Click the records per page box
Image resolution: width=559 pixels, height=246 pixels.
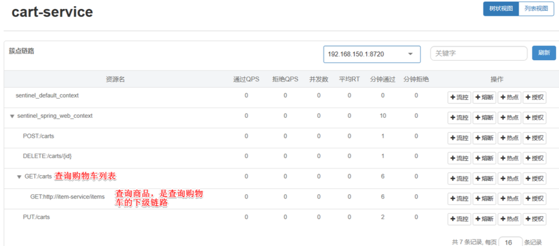tap(510, 242)
